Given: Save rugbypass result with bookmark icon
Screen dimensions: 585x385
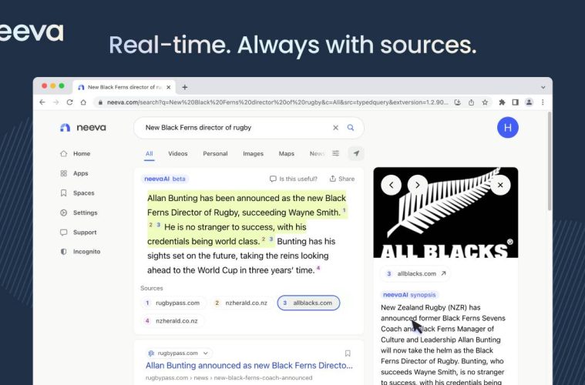Looking at the screenshot, I should 348,353.
